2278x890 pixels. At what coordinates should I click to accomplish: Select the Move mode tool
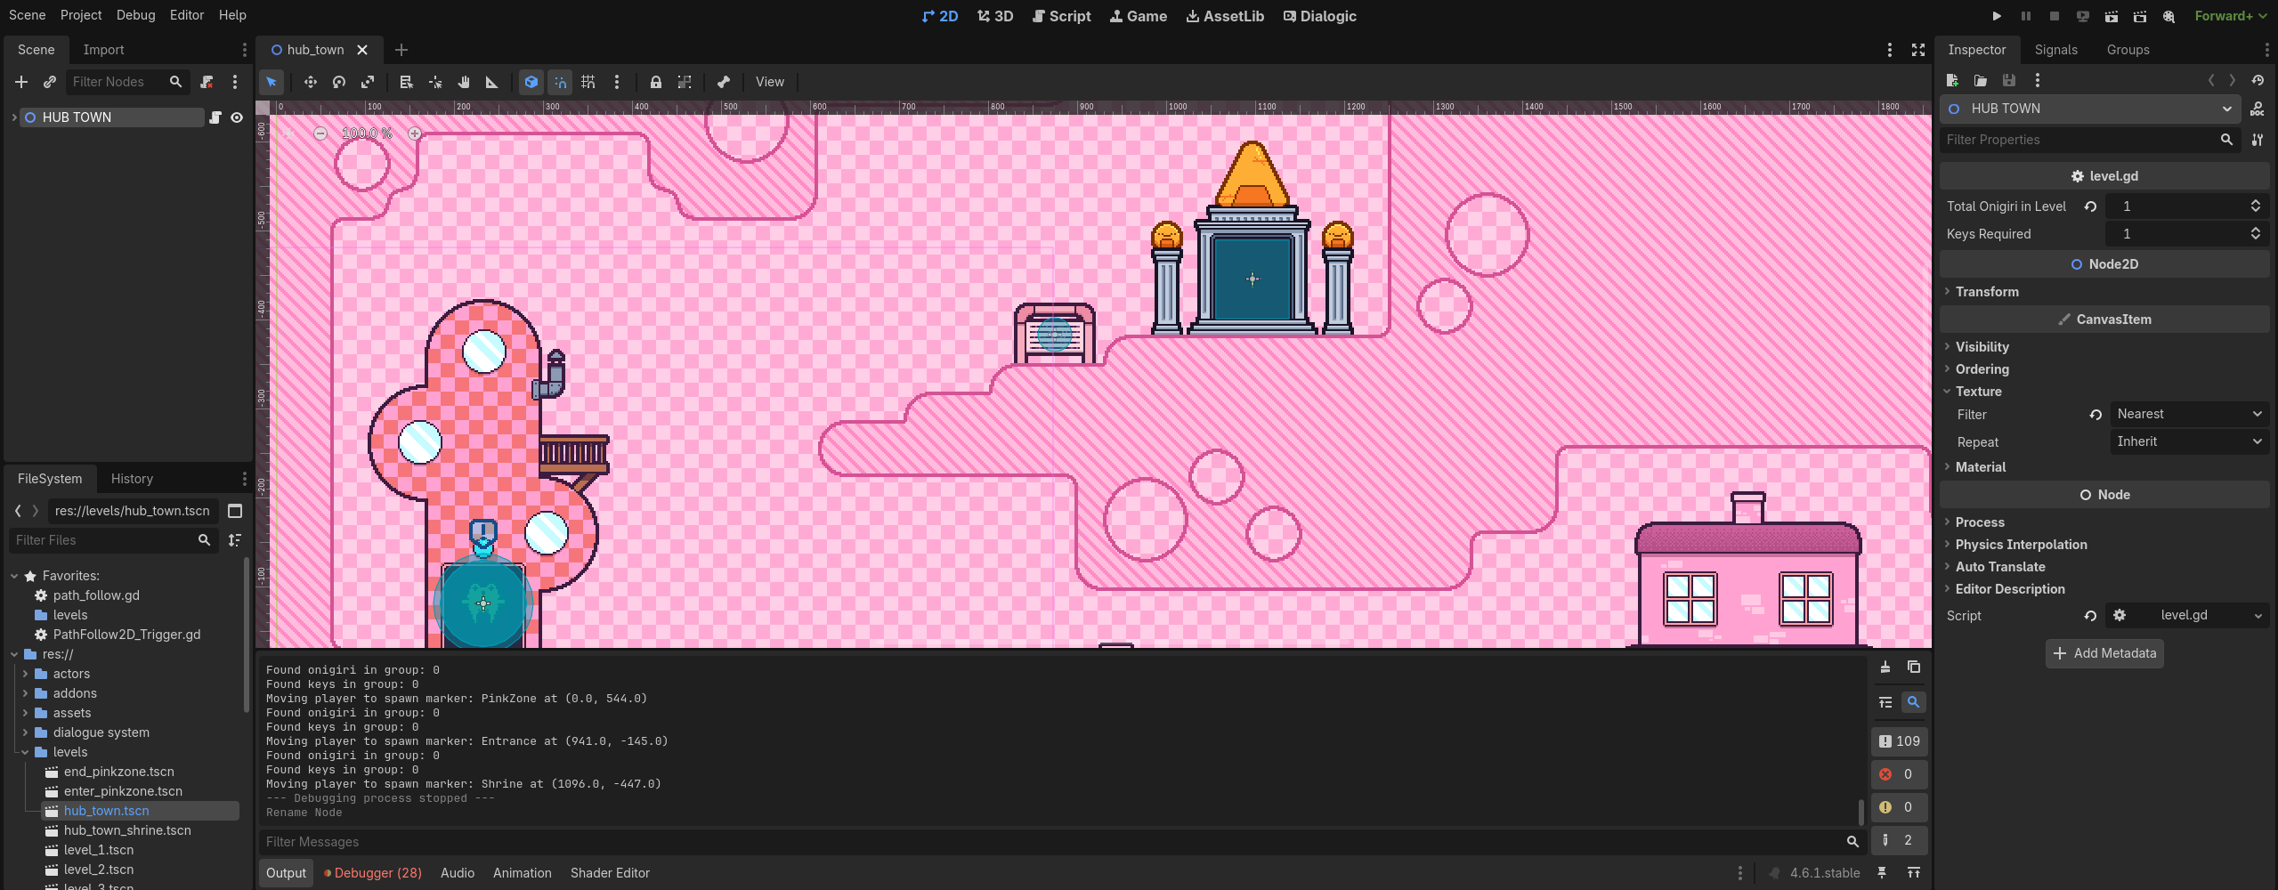[310, 82]
